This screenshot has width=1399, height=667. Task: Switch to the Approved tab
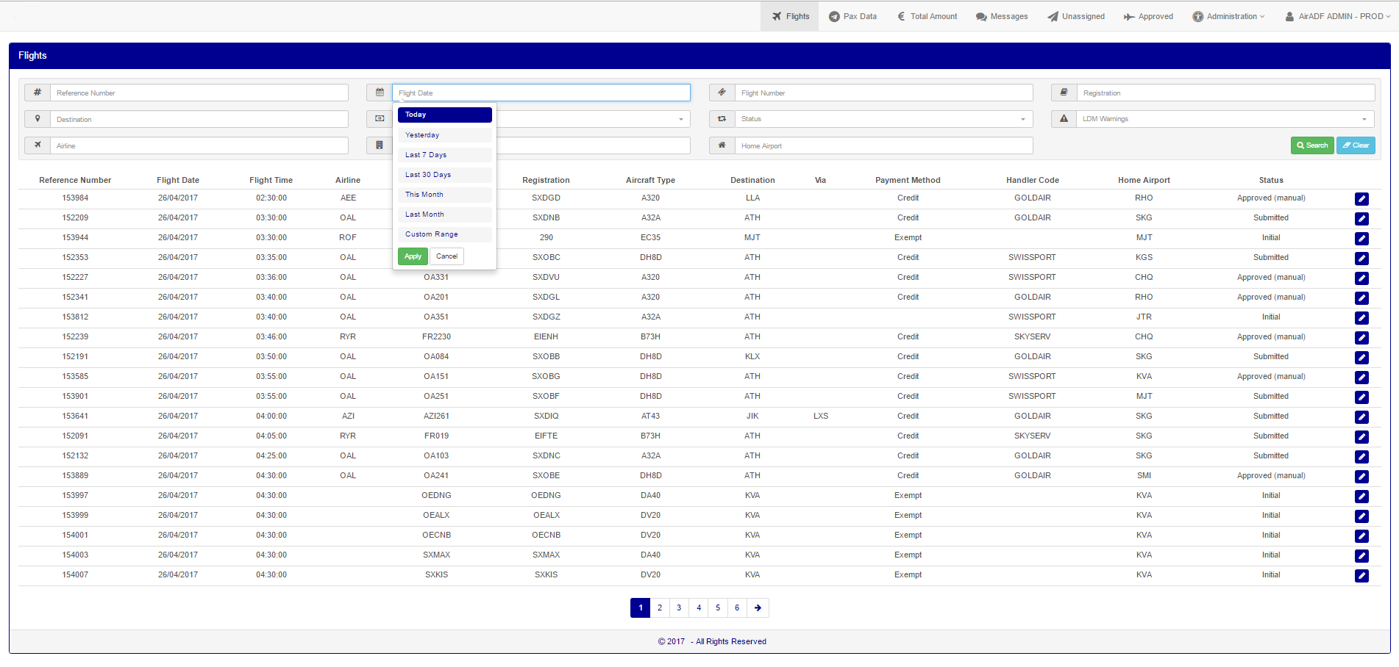(x=1148, y=16)
